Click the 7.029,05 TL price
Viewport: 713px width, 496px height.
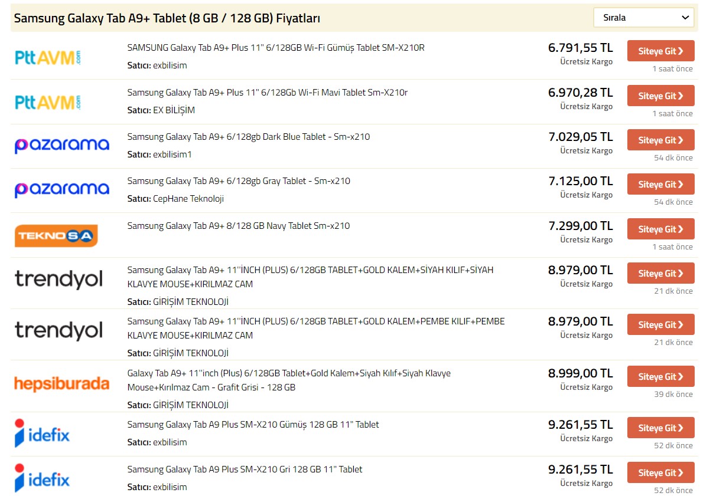pyautogui.click(x=581, y=137)
